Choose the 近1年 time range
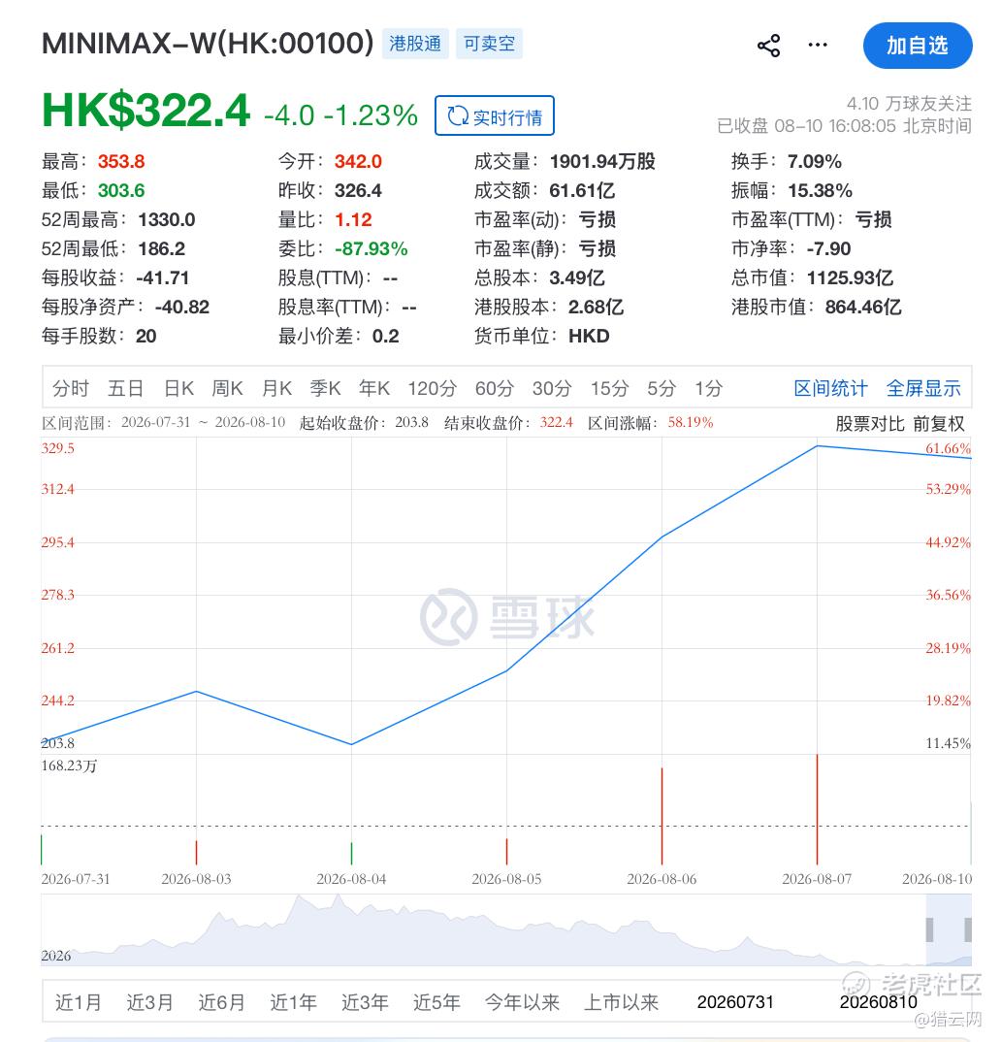Screen dimensions: 1001x1042 pyautogui.click(x=293, y=1002)
